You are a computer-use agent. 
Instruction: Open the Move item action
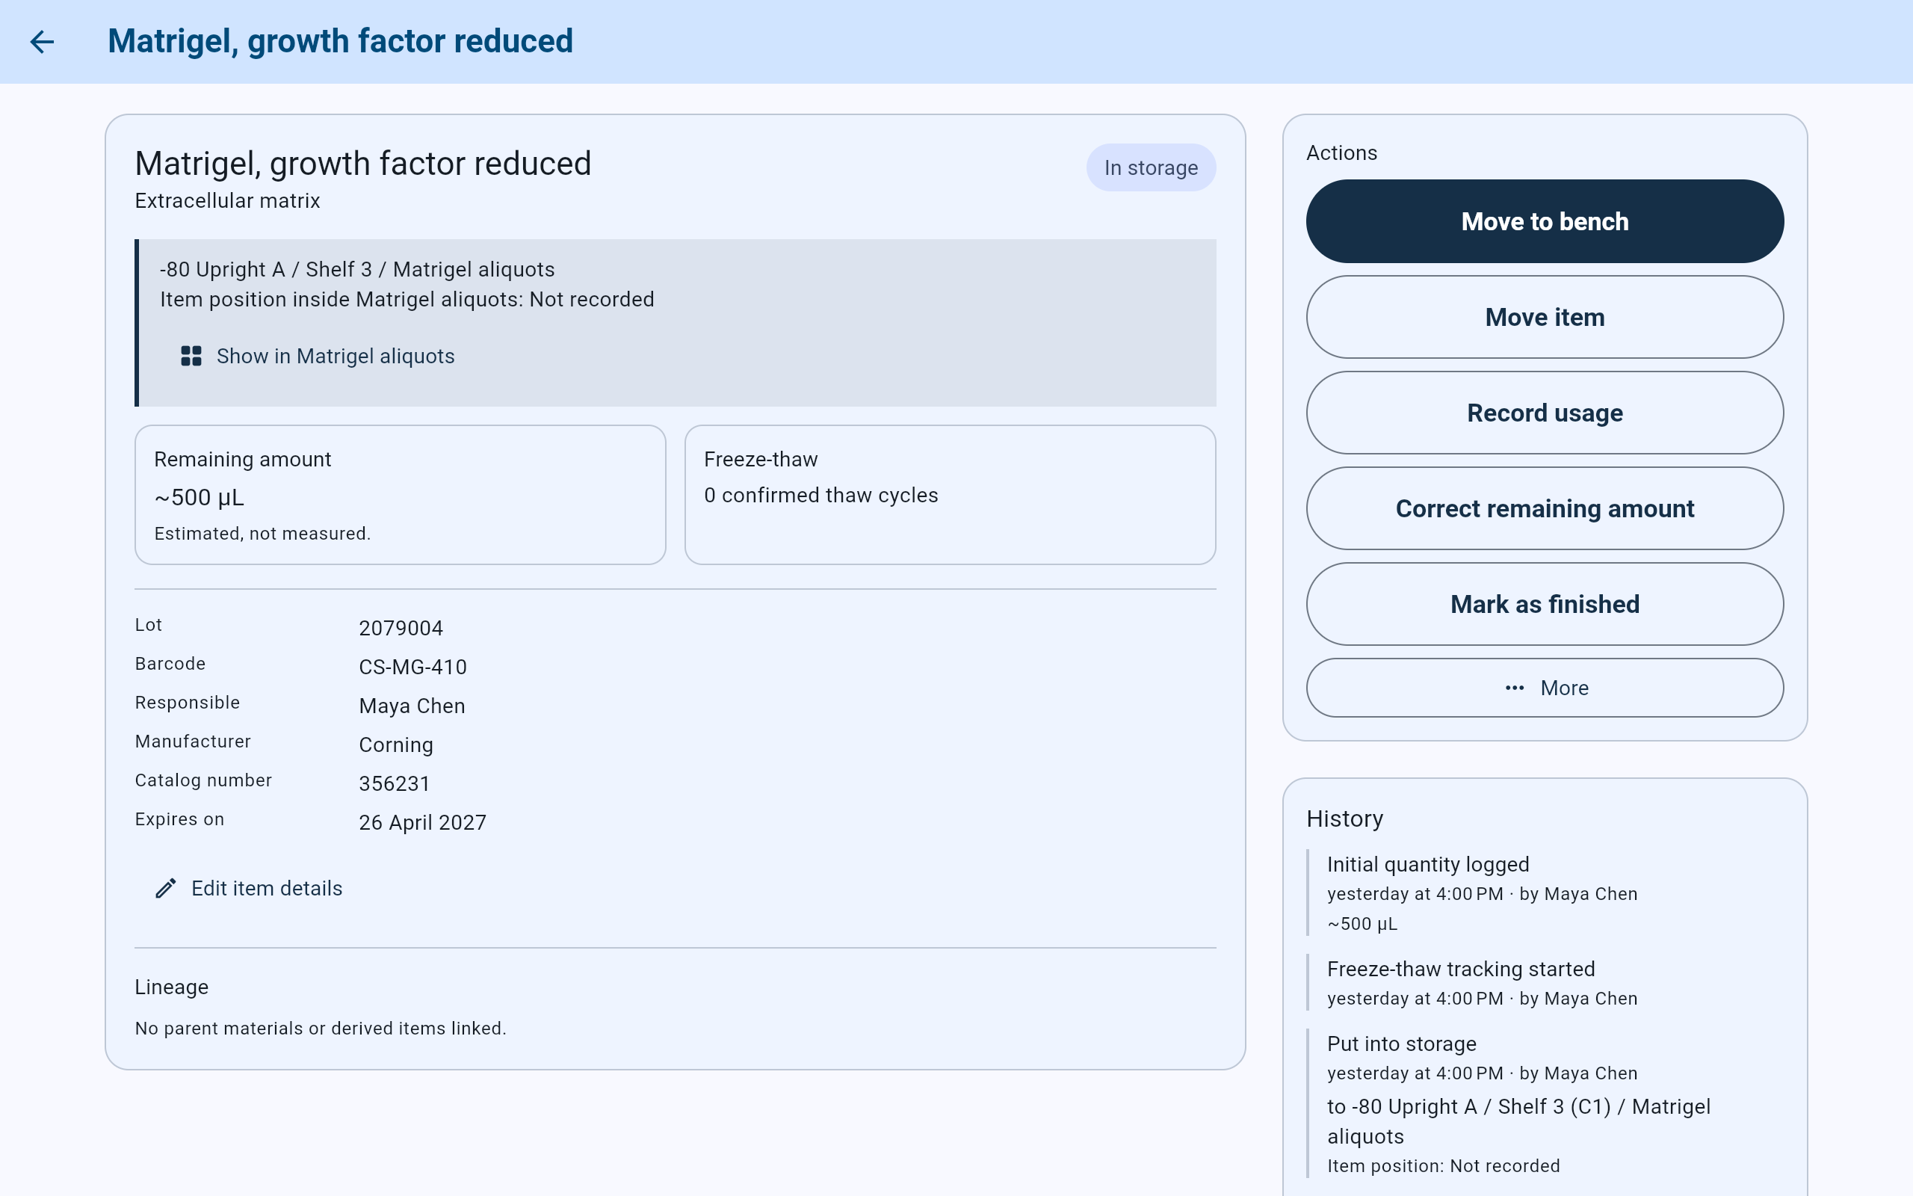click(x=1545, y=317)
